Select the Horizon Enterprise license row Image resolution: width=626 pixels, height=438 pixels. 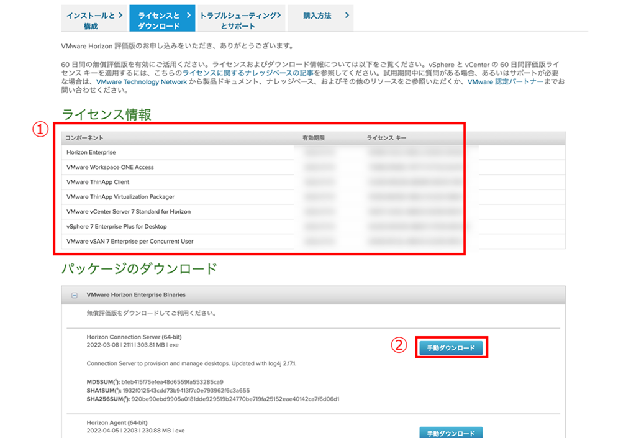coord(91,152)
